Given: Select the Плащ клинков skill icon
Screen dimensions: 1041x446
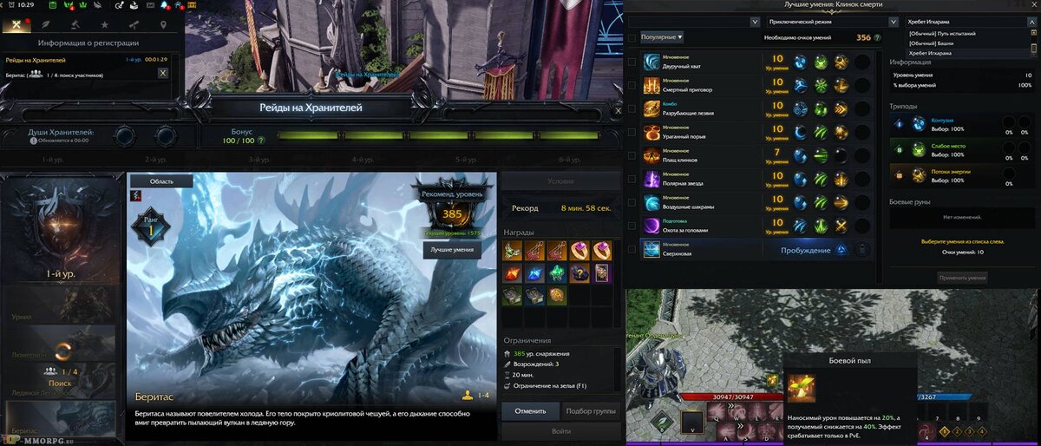Looking at the screenshot, I should coord(651,156).
